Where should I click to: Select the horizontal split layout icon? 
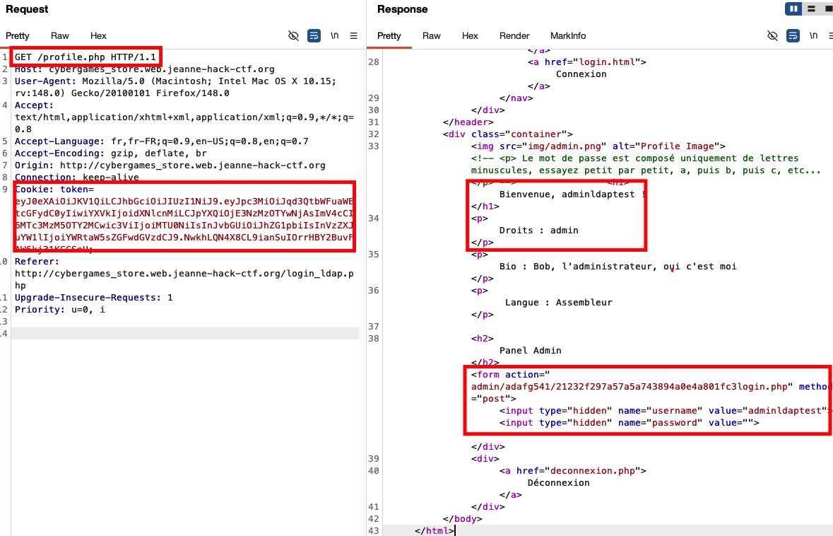(810, 8)
